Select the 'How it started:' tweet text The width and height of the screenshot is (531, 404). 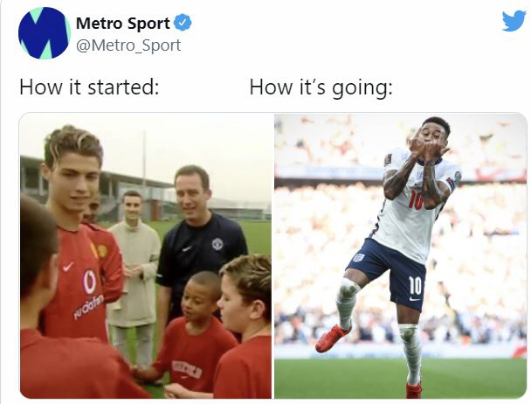[89, 87]
